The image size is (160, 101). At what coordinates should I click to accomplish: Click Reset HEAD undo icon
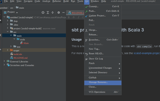[86, 54]
